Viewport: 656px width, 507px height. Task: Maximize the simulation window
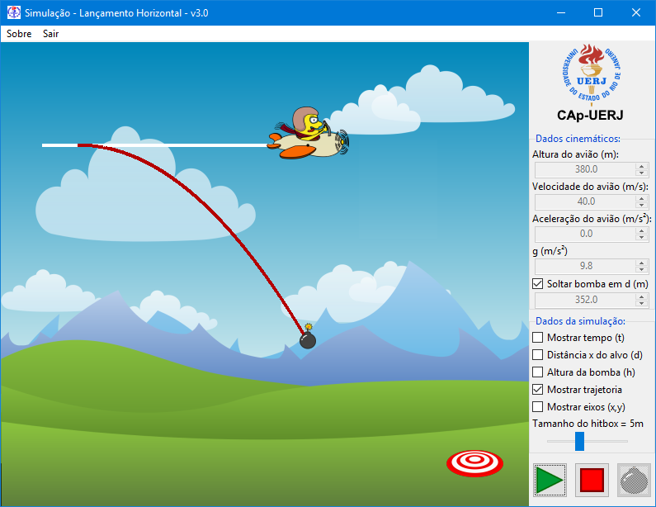[x=598, y=12]
